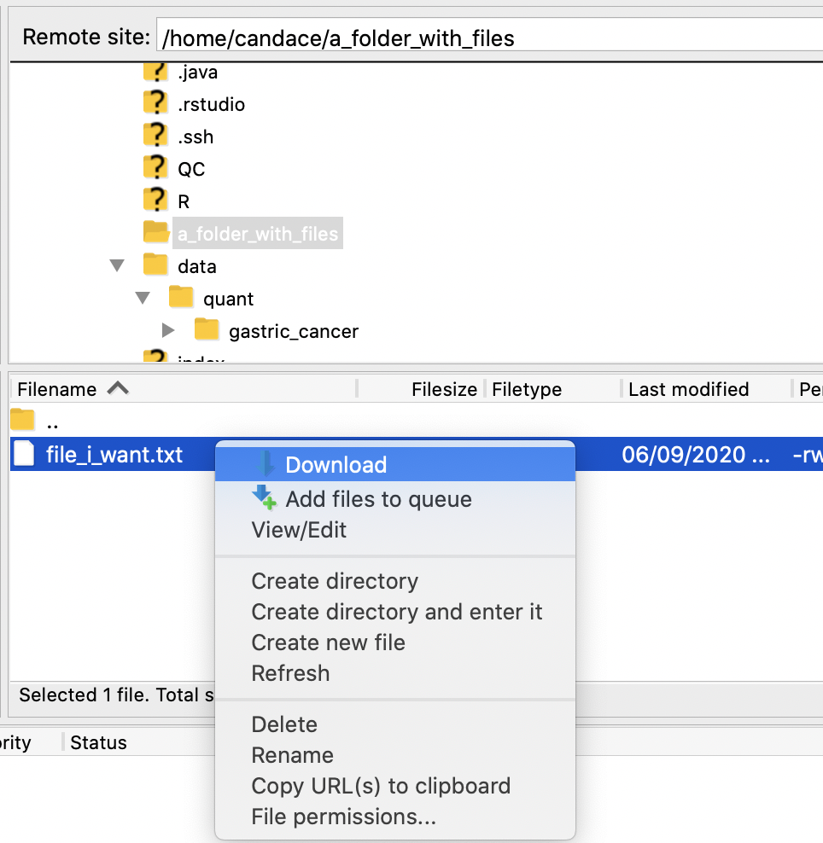Select the .ssh folder icon

click(x=156, y=136)
